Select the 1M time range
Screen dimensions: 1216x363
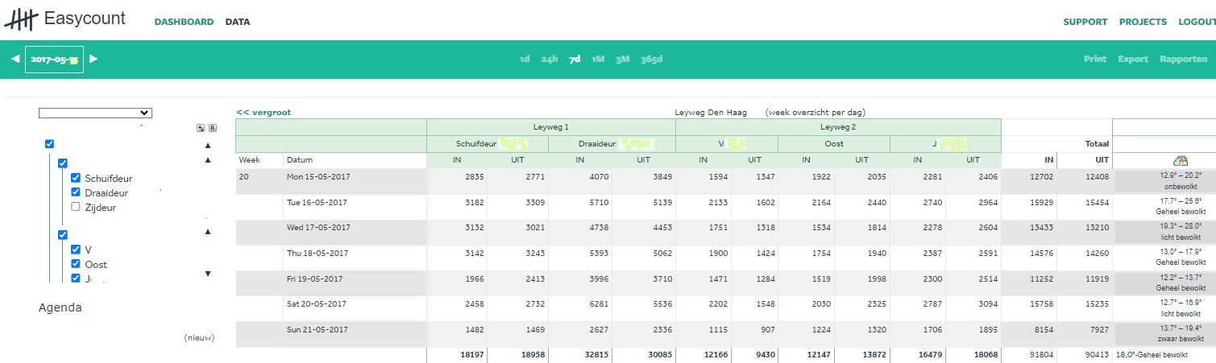(x=598, y=59)
